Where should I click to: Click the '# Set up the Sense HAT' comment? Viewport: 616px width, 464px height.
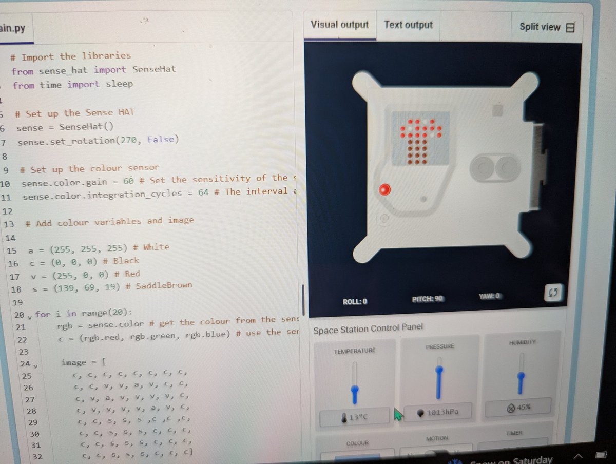click(74, 113)
